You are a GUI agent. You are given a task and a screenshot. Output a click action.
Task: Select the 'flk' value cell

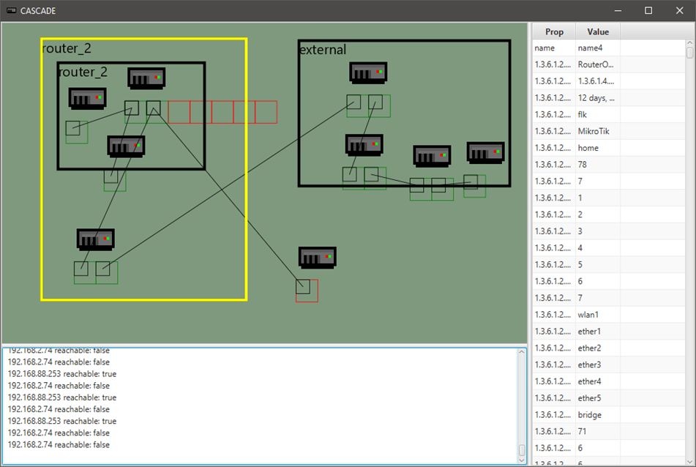coord(597,114)
